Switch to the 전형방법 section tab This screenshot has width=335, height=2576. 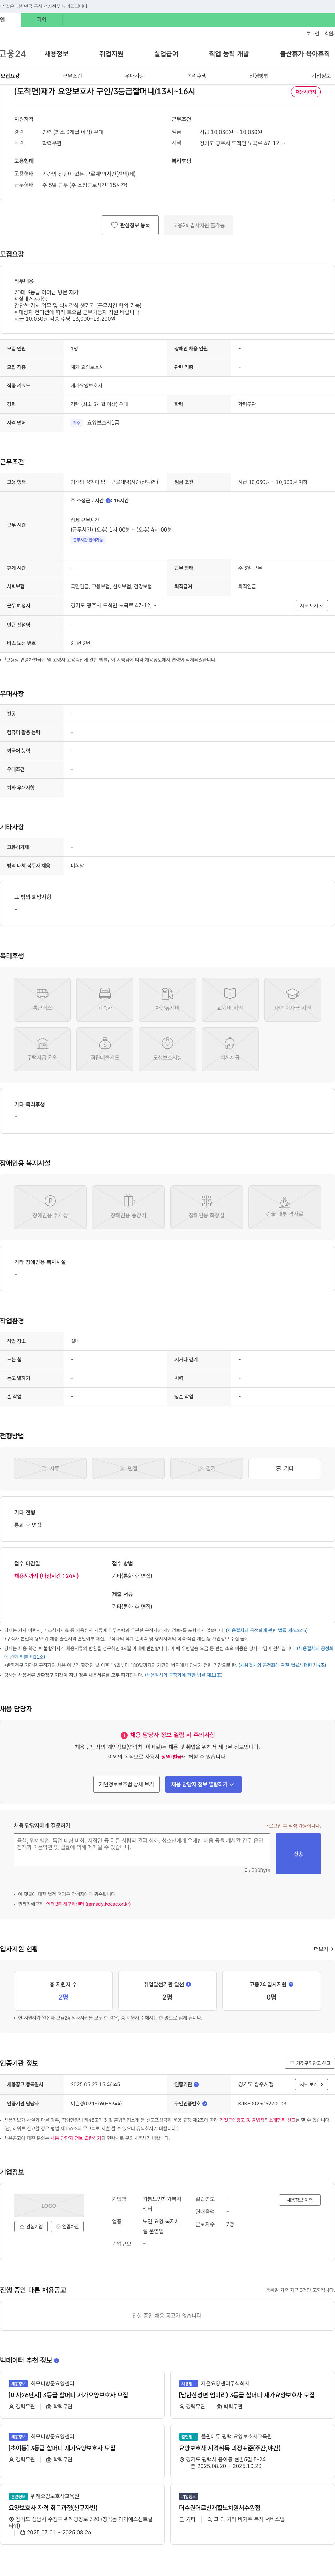[259, 76]
